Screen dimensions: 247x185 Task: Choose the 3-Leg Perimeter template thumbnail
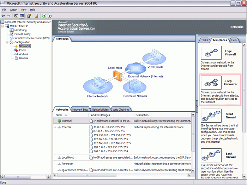click(211, 82)
